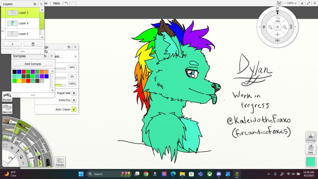Click the Windows Start button
318x179 pixels.
click(x=81, y=174)
